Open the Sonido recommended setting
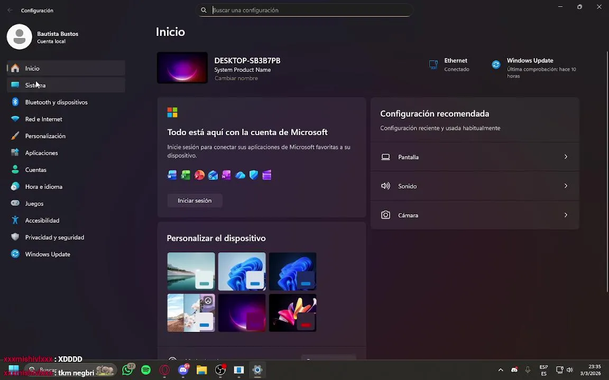Image resolution: width=609 pixels, height=380 pixels. pos(475,186)
